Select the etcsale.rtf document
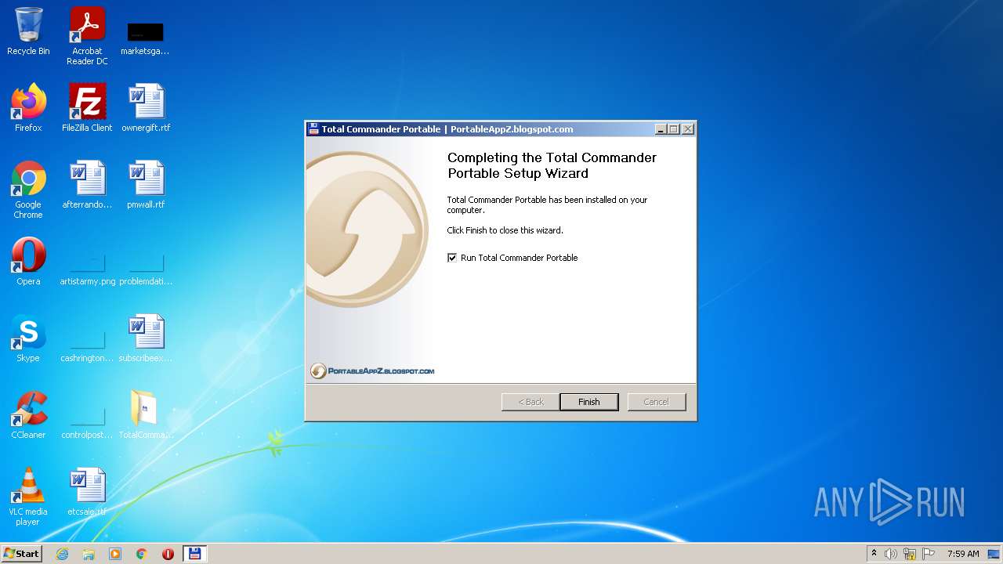Screen dimensions: 1003x564 coord(87,492)
